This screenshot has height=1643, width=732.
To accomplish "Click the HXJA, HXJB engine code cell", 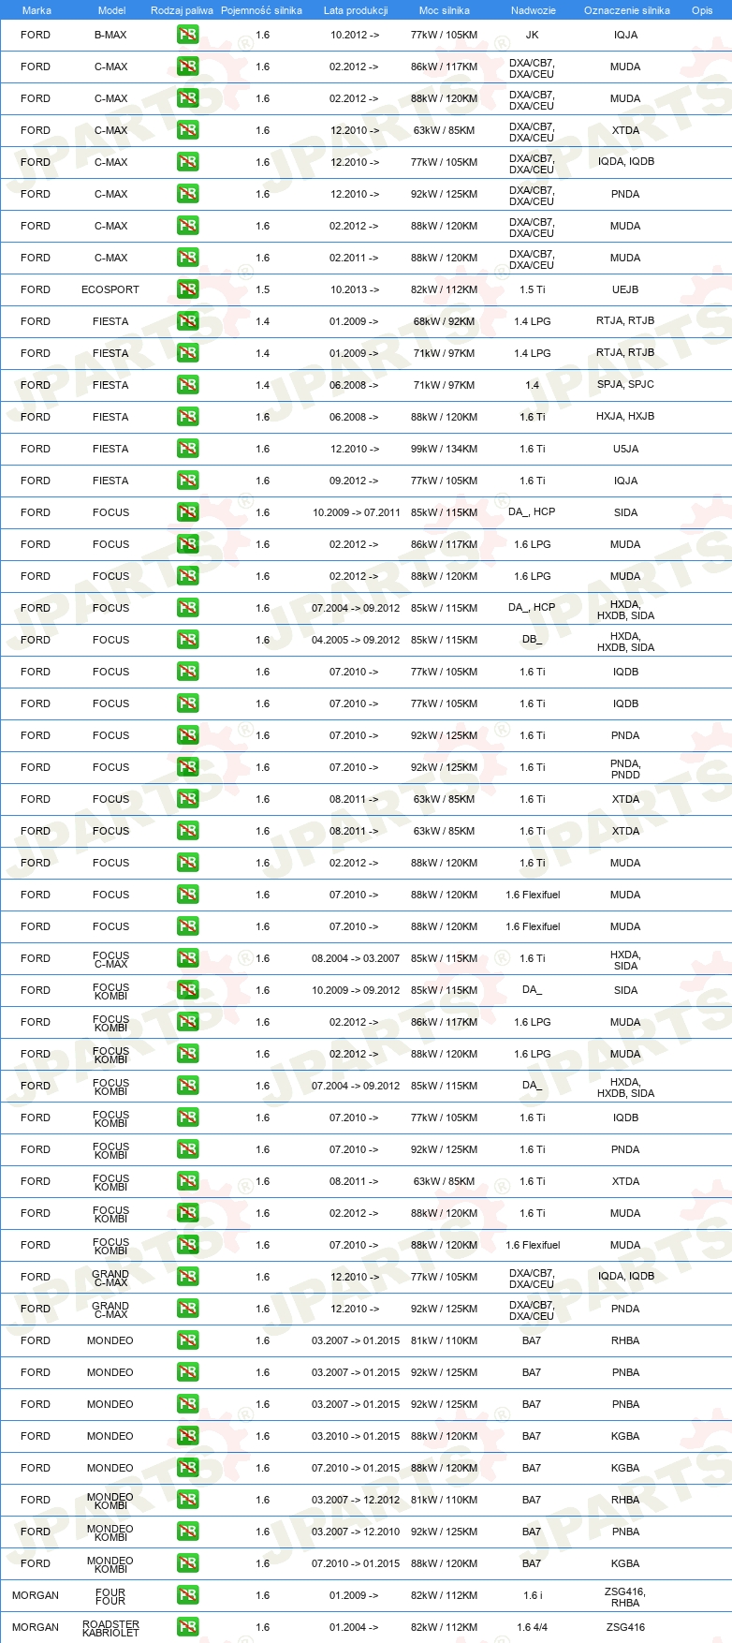I will [x=625, y=417].
